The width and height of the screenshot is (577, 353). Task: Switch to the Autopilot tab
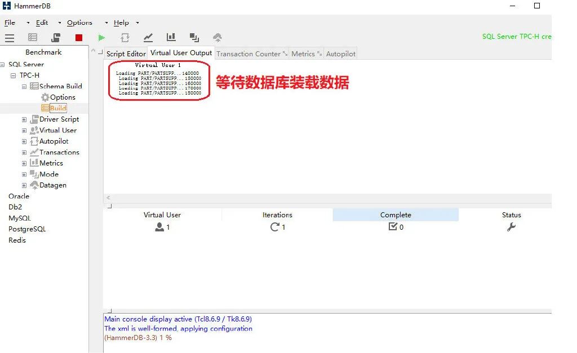point(341,53)
